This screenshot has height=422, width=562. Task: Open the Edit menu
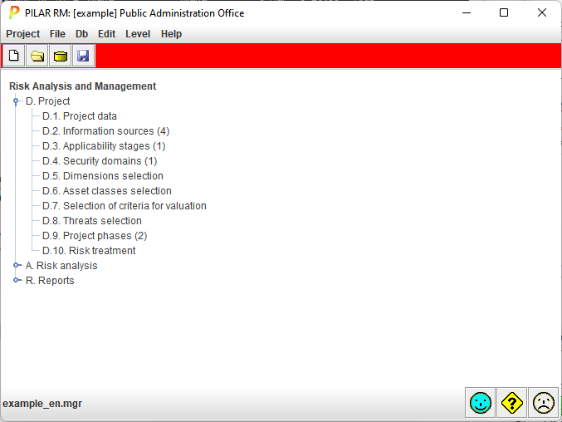(106, 34)
